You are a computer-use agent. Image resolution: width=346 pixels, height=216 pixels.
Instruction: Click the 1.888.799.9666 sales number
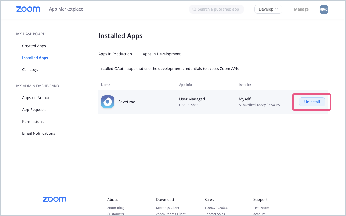coord(216,208)
